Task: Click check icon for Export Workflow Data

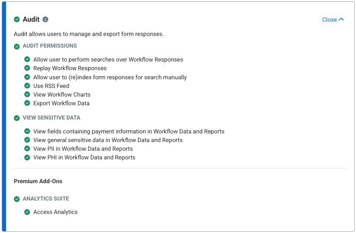Action: tap(27, 103)
